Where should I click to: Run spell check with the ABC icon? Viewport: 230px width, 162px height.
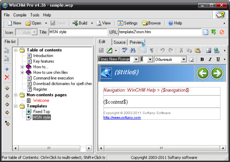coord(124,50)
